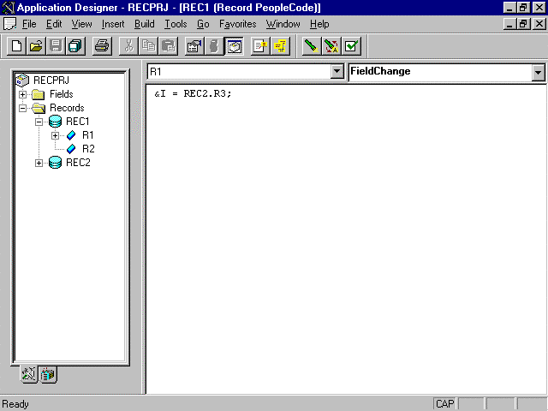The height and width of the screenshot is (411, 548).
Task: Click the green Find flashlight icon
Action: [x=311, y=45]
